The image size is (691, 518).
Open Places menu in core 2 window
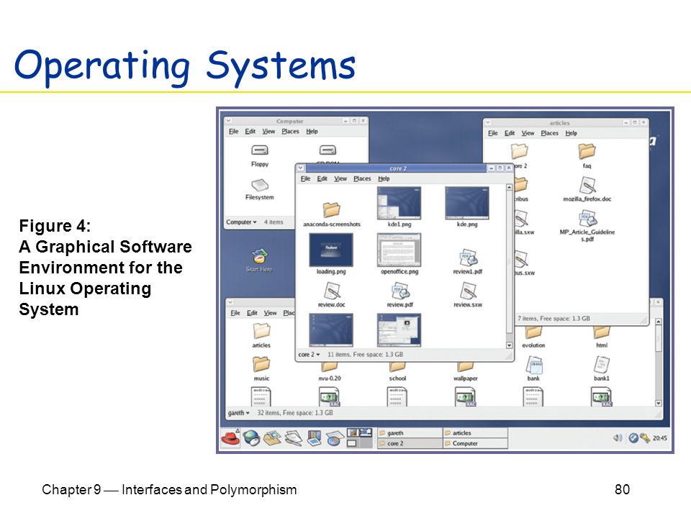(x=362, y=179)
